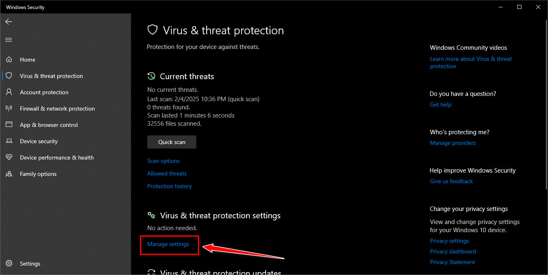Click the App & browser control icon
Viewport: 548px width, 275px height.
(x=9, y=125)
